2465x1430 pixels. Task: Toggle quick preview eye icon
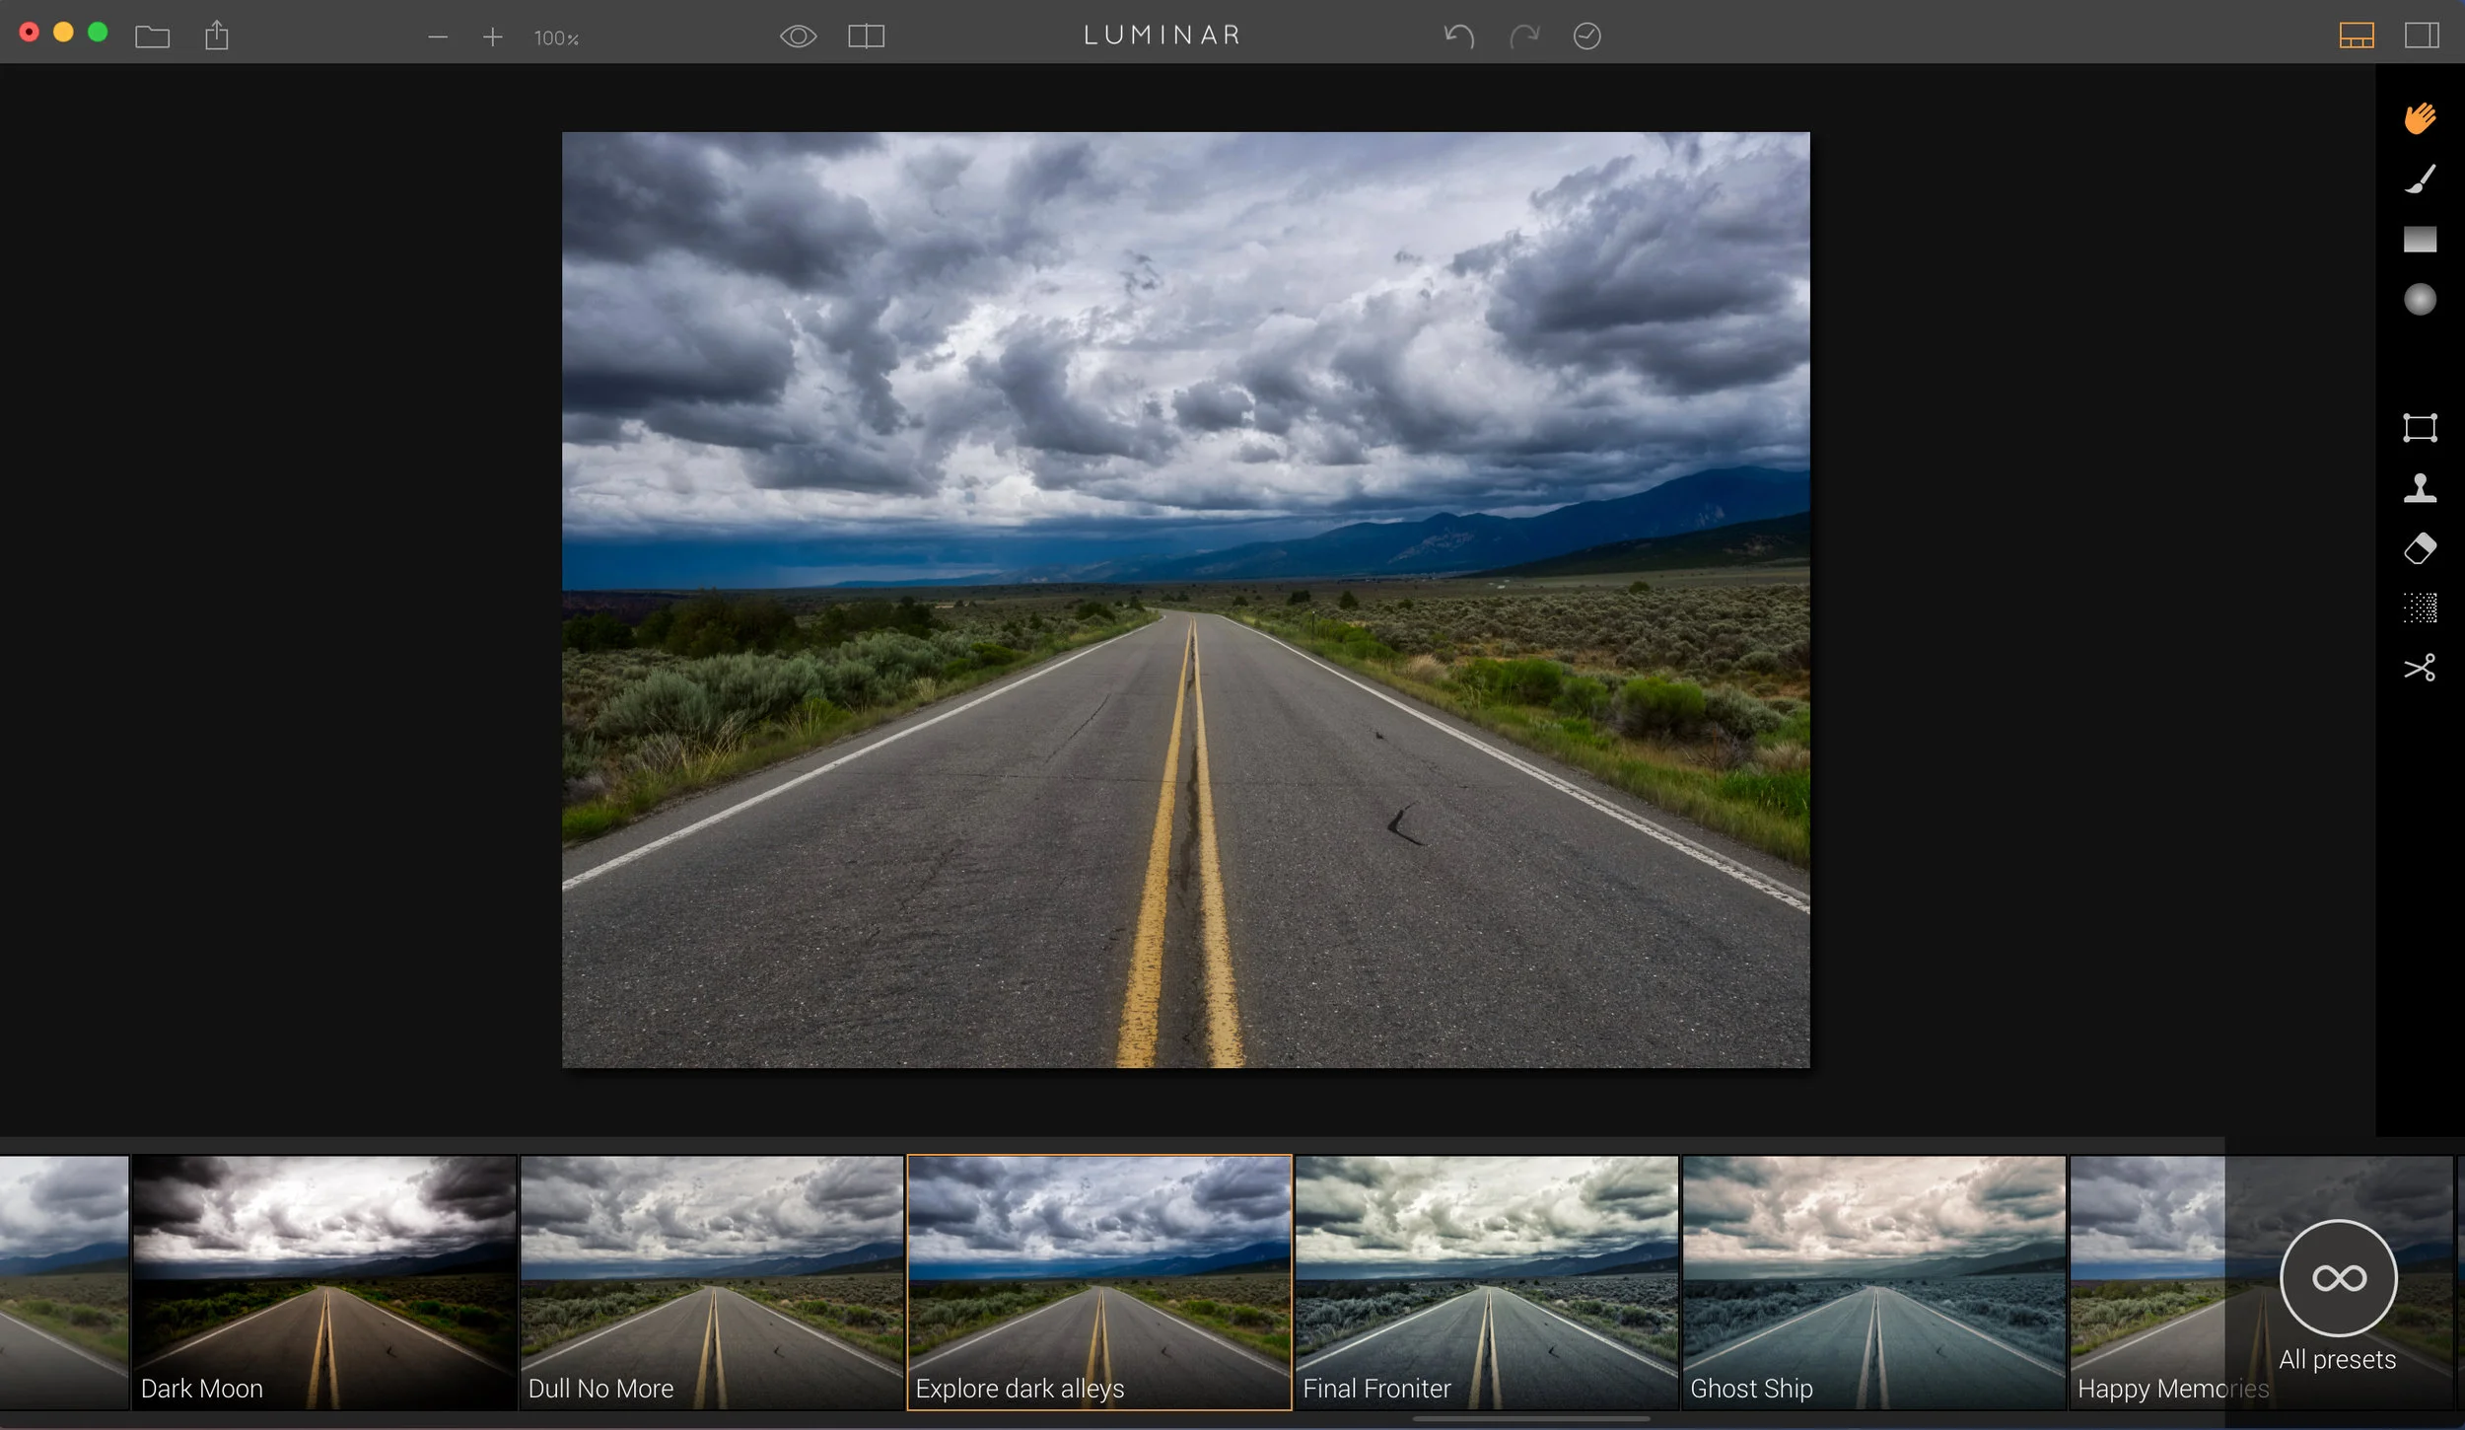point(798,36)
